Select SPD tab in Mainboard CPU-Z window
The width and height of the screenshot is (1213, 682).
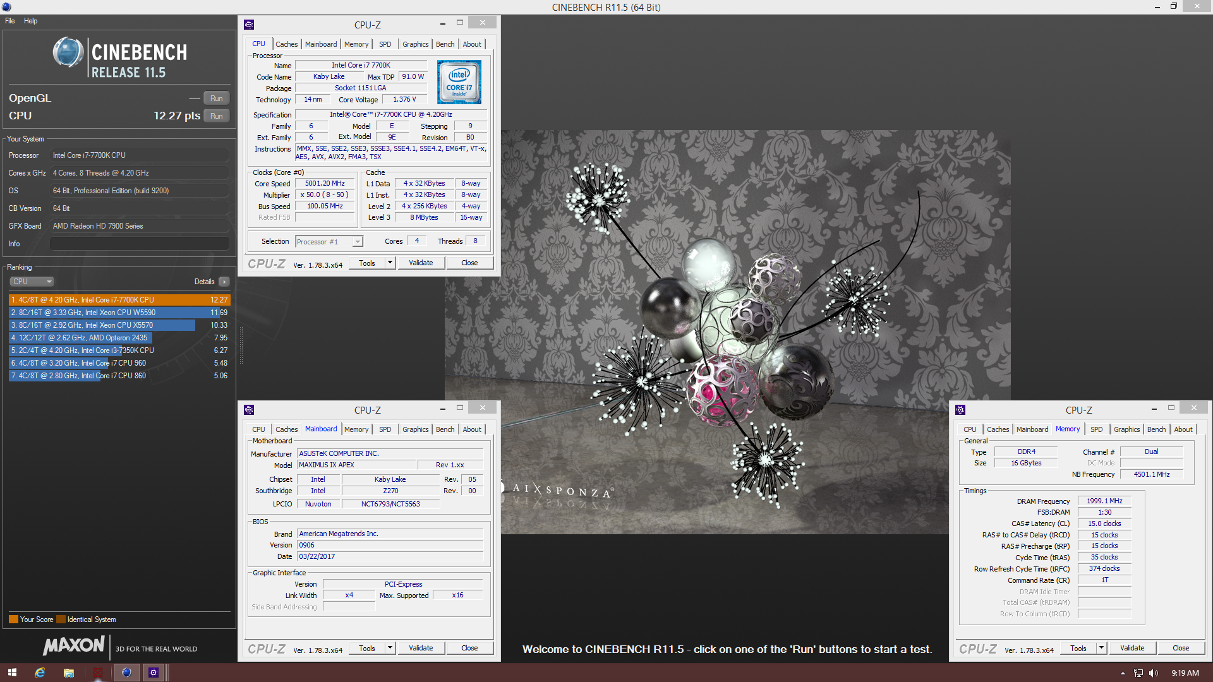click(385, 429)
